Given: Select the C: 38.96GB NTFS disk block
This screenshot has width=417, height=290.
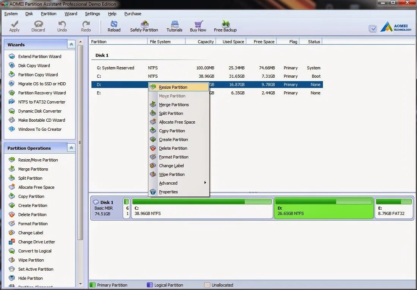Looking at the screenshot, I should point(202,208).
